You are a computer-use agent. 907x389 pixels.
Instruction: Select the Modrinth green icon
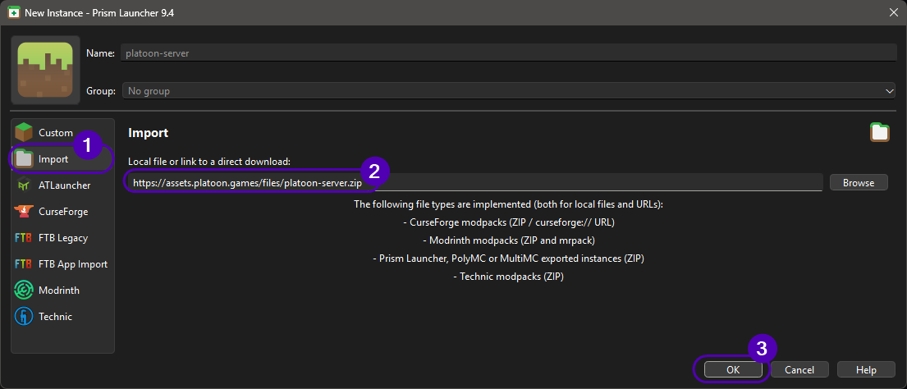[x=24, y=291]
